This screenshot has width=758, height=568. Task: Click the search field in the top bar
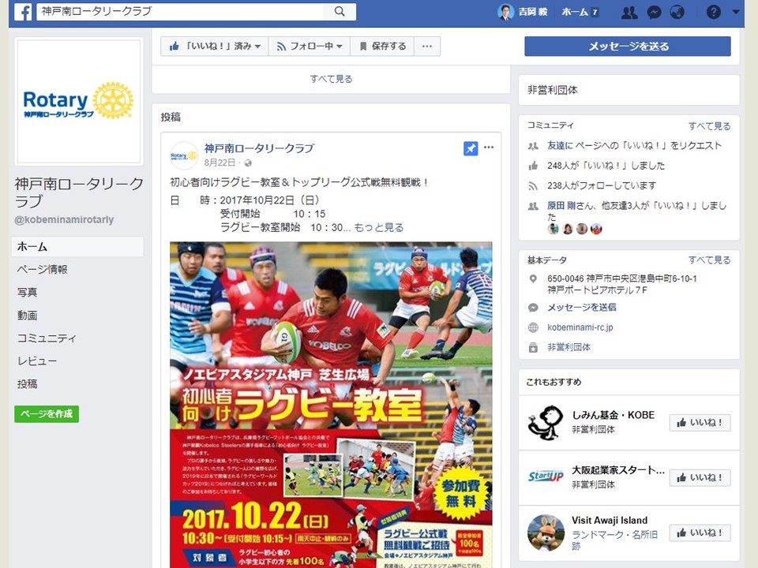(x=180, y=12)
